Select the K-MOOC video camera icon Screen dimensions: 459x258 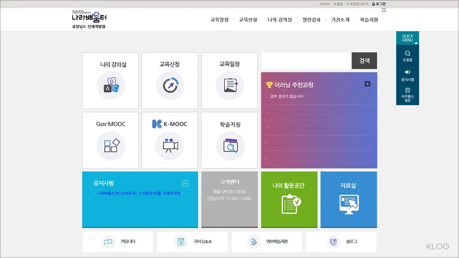pos(169,146)
